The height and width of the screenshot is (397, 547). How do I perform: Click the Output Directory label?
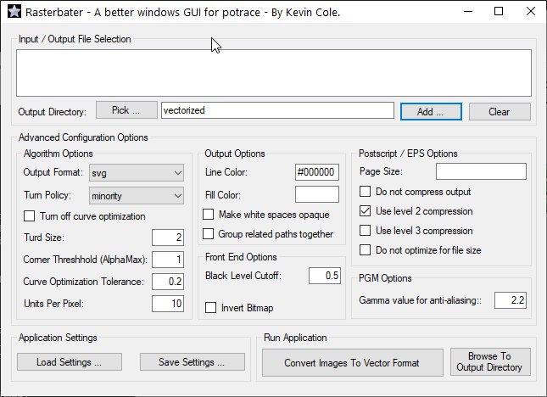click(52, 112)
